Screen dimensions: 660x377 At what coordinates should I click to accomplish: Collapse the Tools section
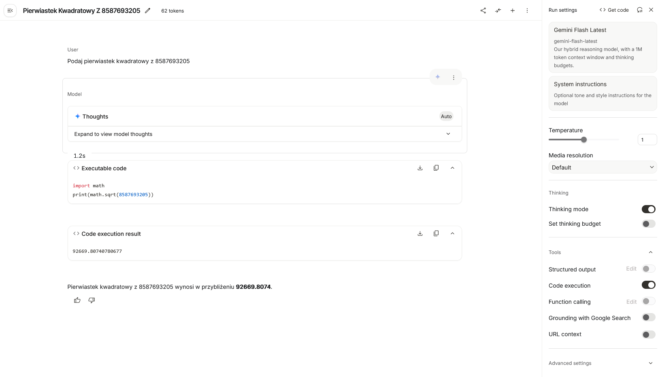pos(651,252)
